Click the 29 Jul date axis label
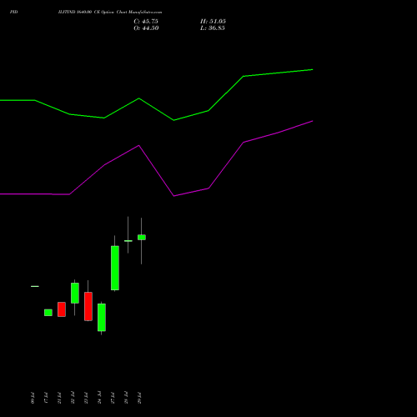The image size is (417, 417). pos(139,398)
